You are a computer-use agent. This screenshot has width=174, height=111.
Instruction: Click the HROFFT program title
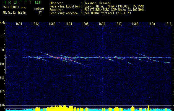pos(17,2)
